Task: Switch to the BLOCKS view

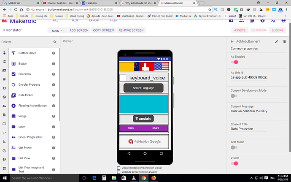Action: 277,30
